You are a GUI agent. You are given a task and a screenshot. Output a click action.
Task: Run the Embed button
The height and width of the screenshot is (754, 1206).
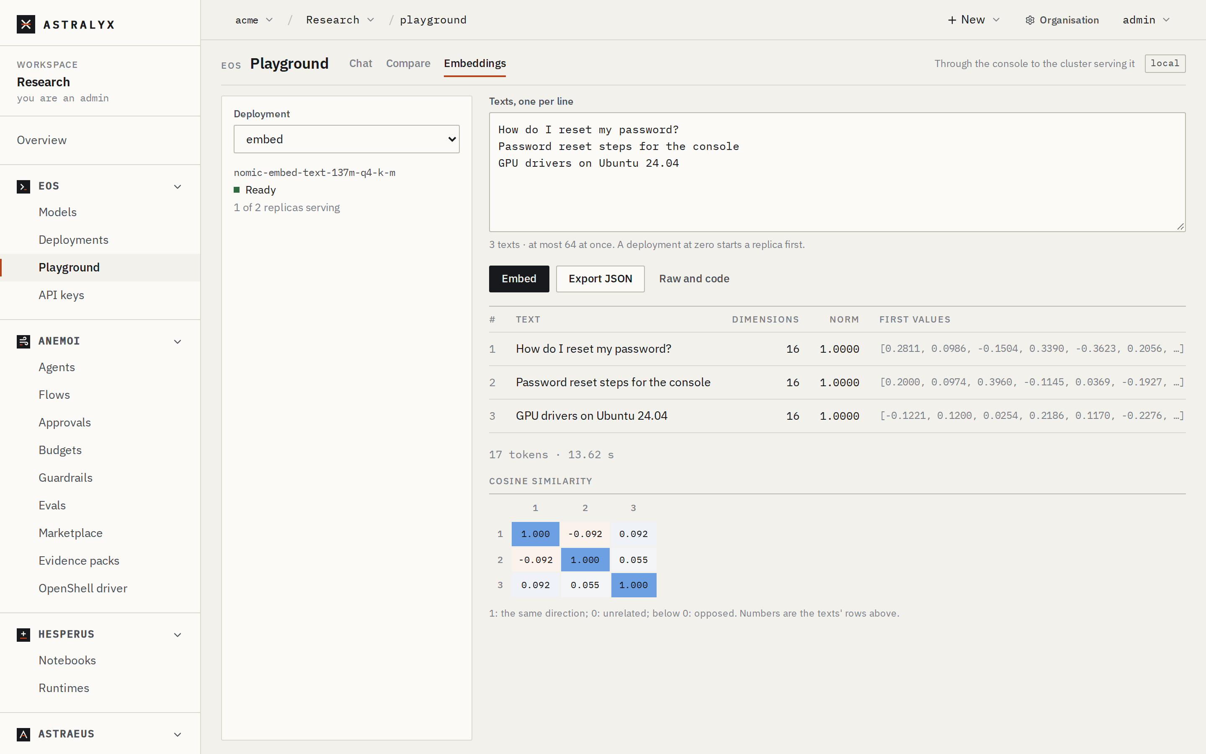click(x=519, y=279)
